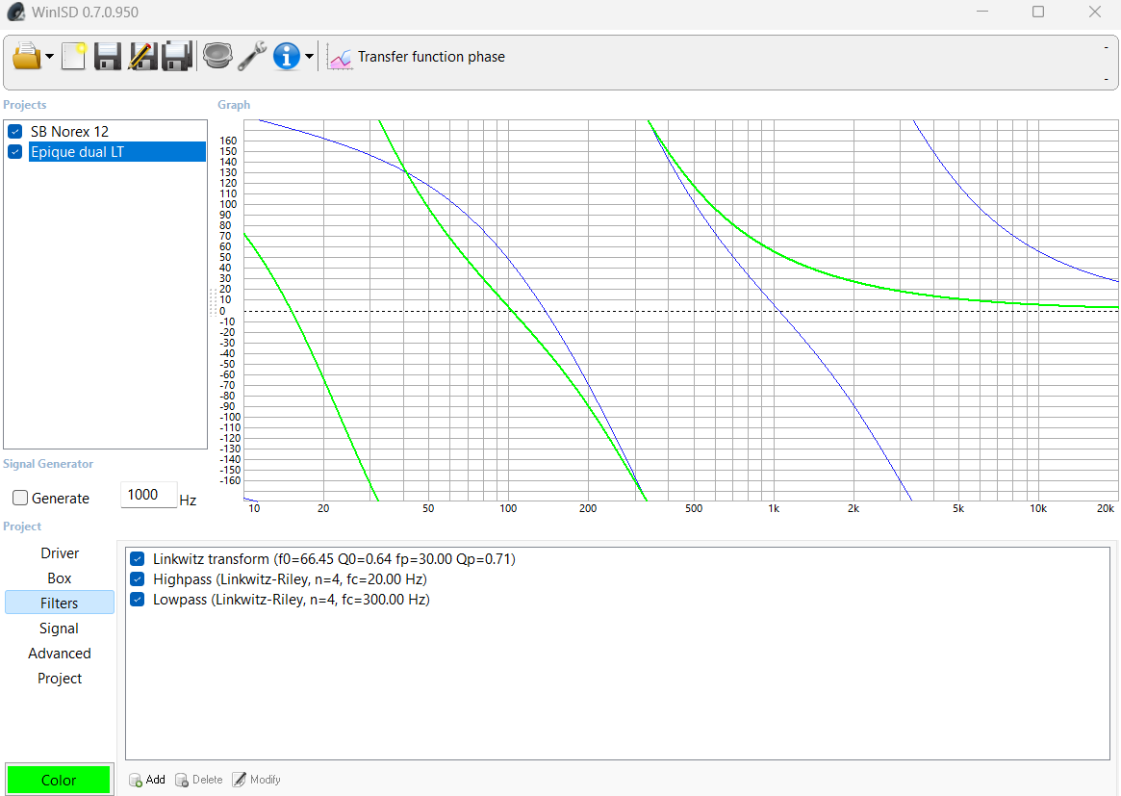
Task: Click the splitter grip beside the graph
Action: point(213,302)
